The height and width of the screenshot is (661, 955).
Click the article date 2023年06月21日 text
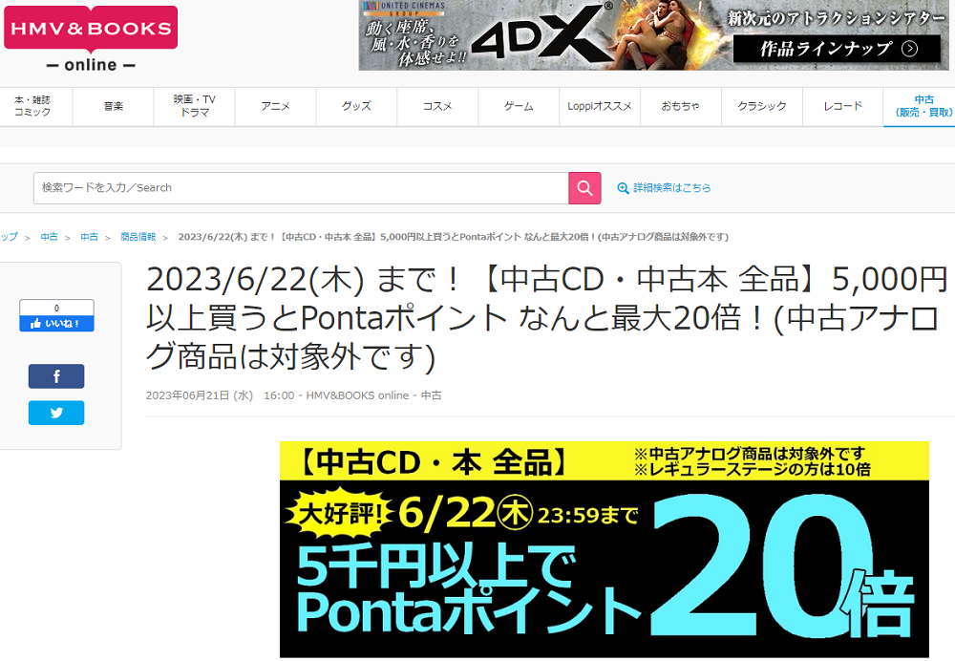coord(200,395)
